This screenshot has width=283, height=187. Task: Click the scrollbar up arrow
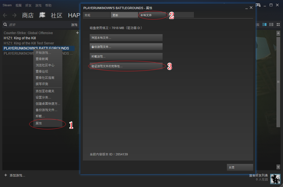click(278, 33)
